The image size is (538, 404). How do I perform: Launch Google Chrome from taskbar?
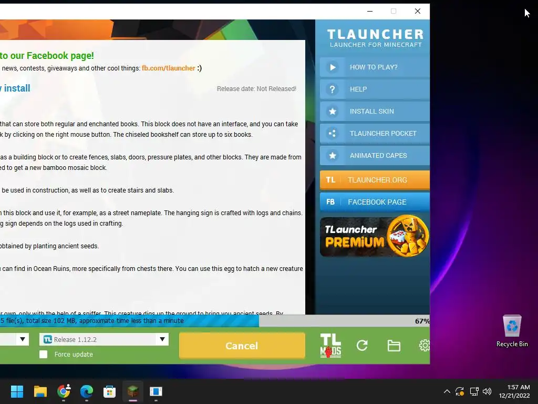point(64,391)
